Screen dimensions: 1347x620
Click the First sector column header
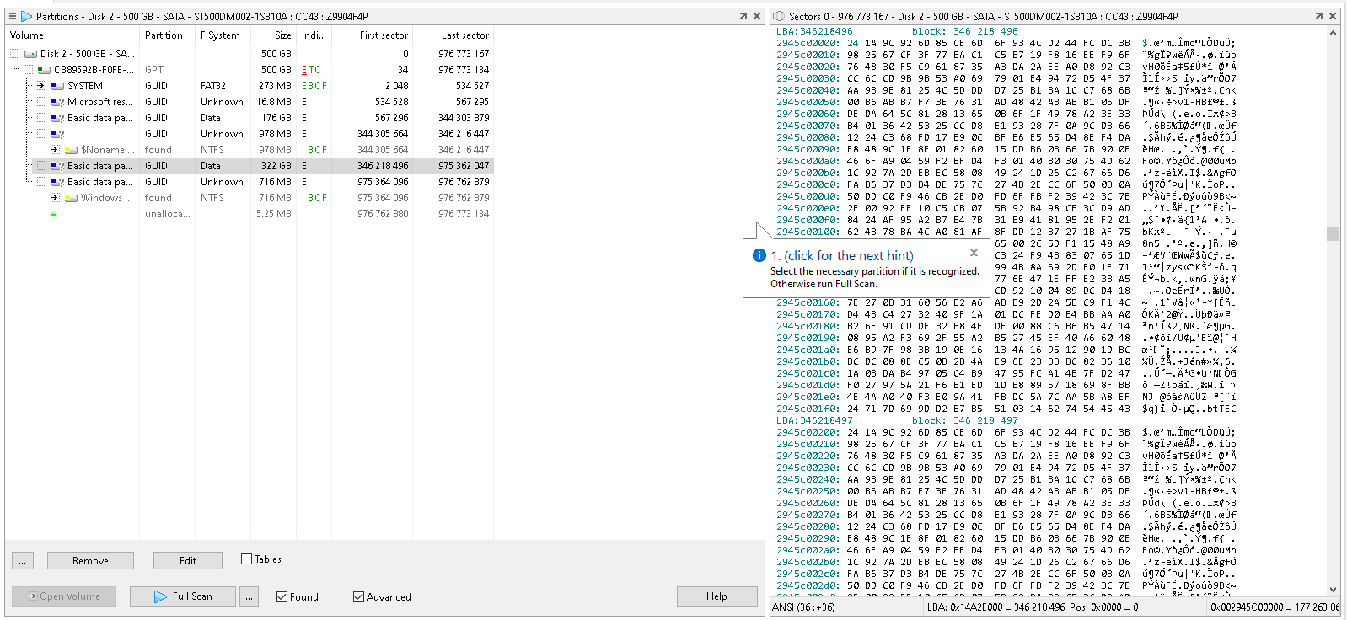pyautogui.click(x=384, y=35)
